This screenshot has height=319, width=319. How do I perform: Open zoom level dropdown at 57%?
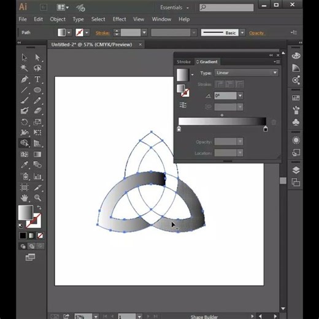tap(96, 317)
